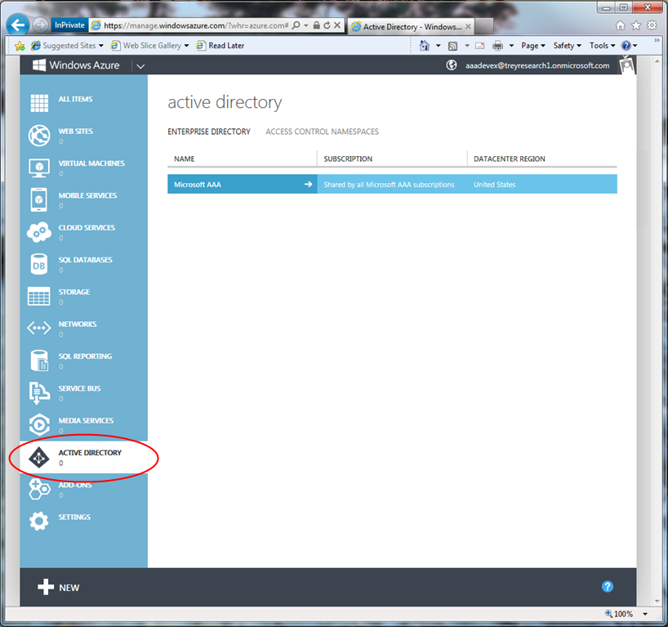Click the Add to favorites bar star icon
Image resolution: width=668 pixels, height=627 pixels.
(20, 46)
